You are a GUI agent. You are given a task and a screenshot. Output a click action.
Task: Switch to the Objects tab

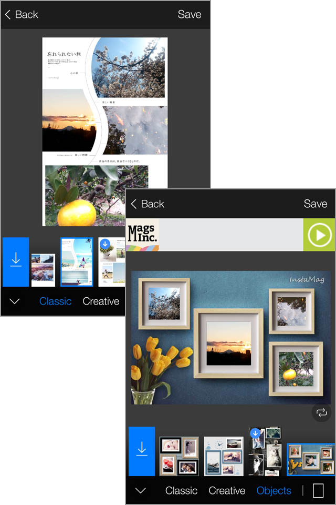tap(274, 490)
